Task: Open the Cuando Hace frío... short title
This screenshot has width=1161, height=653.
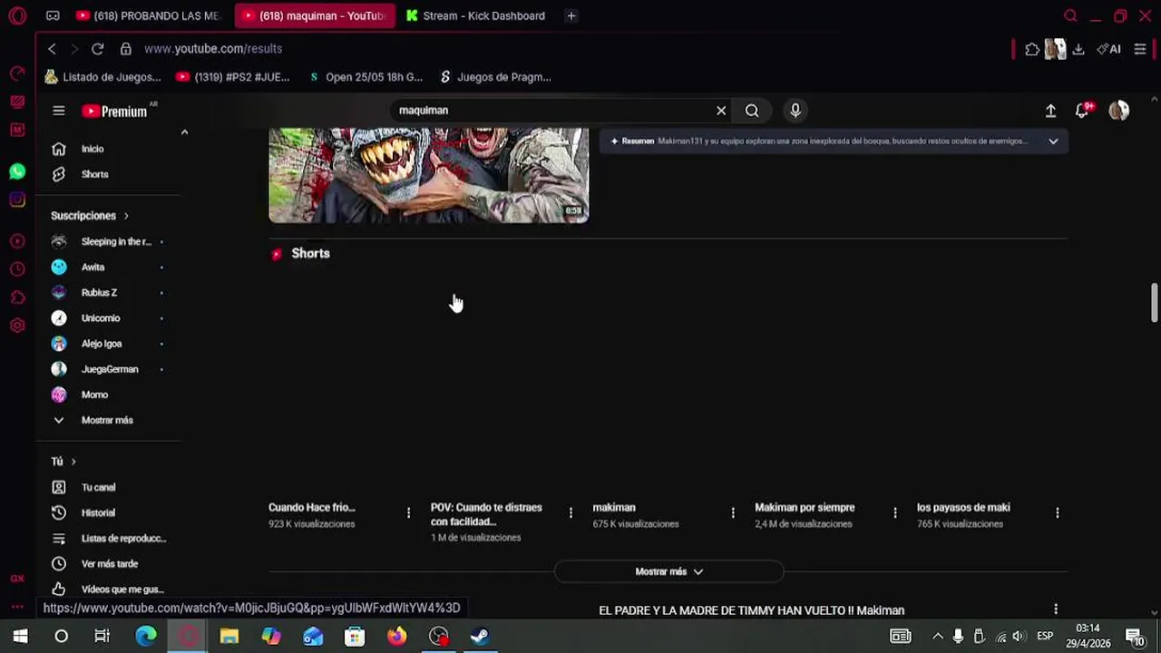Action: [312, 508]
